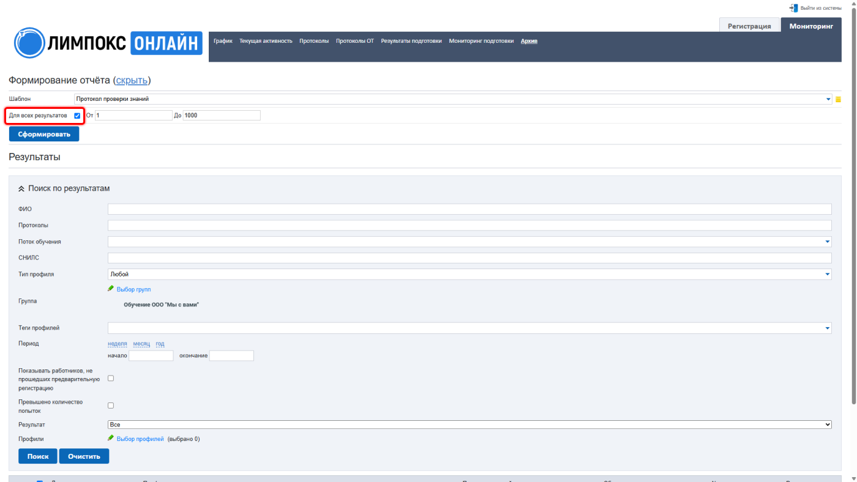Click the green pencil next to Выбор групп
857x482 pixels.
coord(111,289)
